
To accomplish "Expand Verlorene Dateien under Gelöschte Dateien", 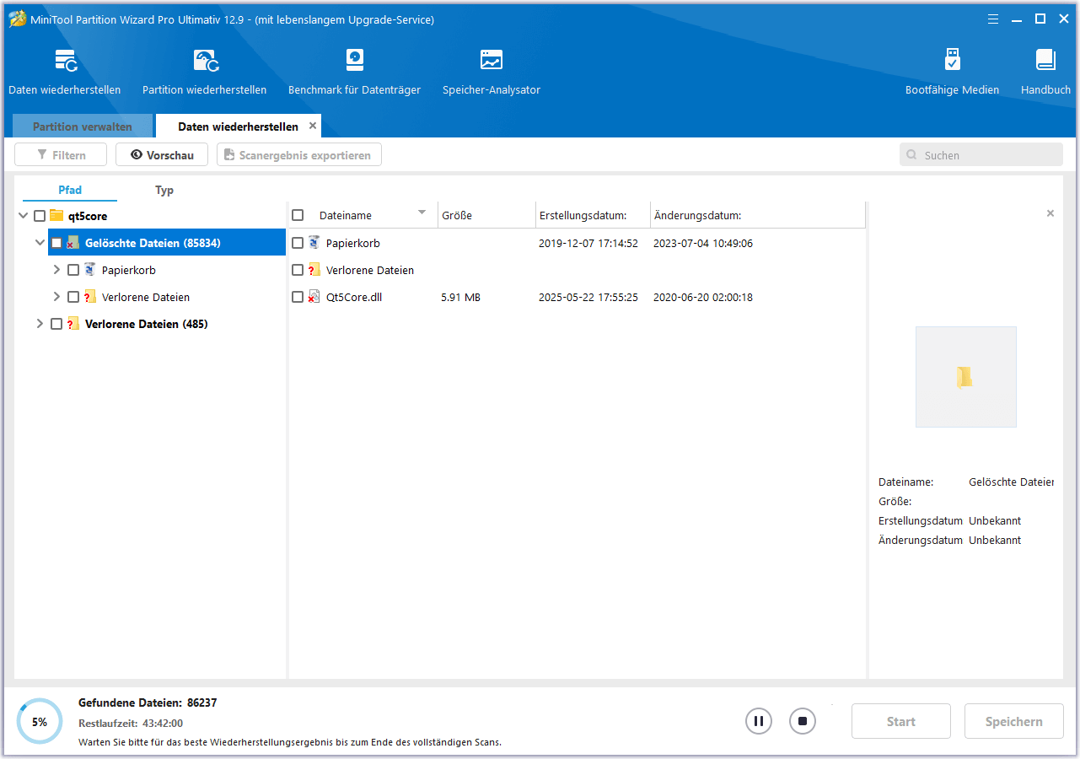I will pos(56,297).
